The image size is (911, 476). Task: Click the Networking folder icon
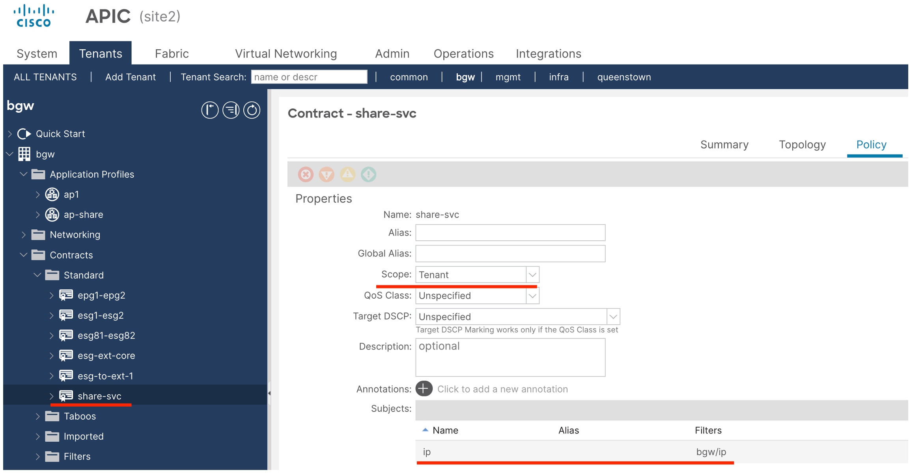pos(38,234)
